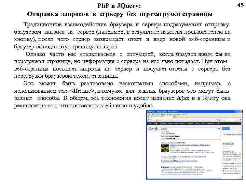Click the Боруссия heading in the right panel

click(228, 144)
